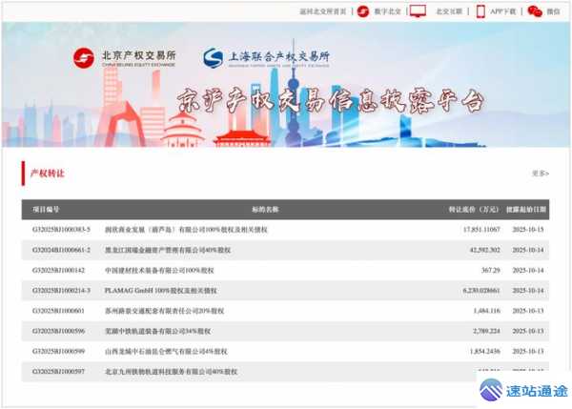Click project number G32025BJ1000142
Viewport: 572px width, 409px height.
[58, 271]
